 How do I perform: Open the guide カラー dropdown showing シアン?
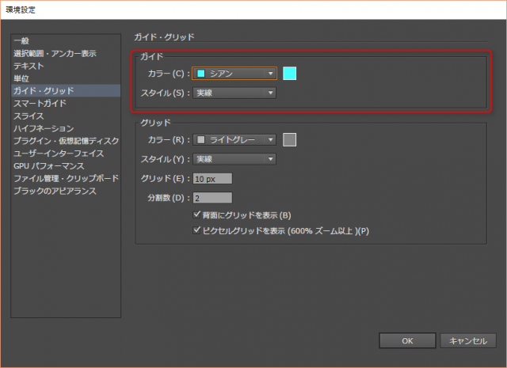pyautogui.click(x=234, y=74)
